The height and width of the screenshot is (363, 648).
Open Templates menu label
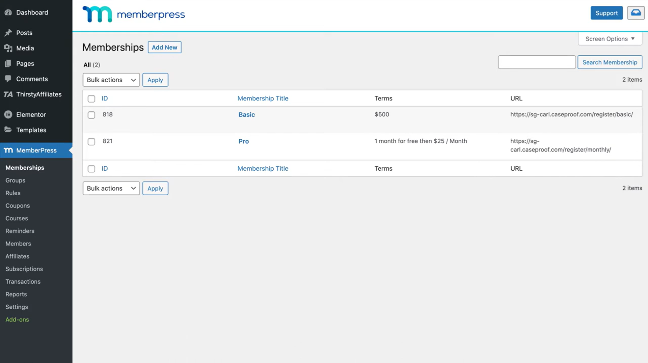click(x=31, y=130)
